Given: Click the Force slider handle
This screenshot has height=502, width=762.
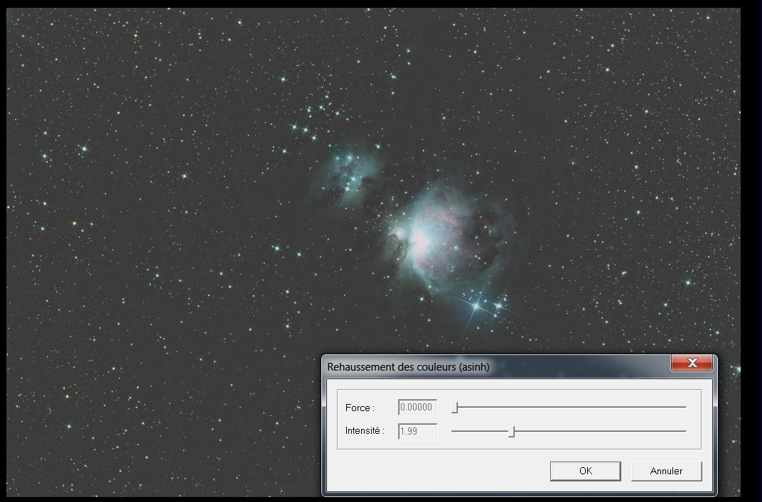Looking at the screenshot, I should 455,408.
